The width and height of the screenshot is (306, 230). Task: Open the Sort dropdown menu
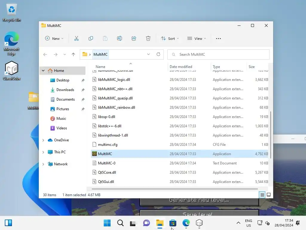point(170,39)
